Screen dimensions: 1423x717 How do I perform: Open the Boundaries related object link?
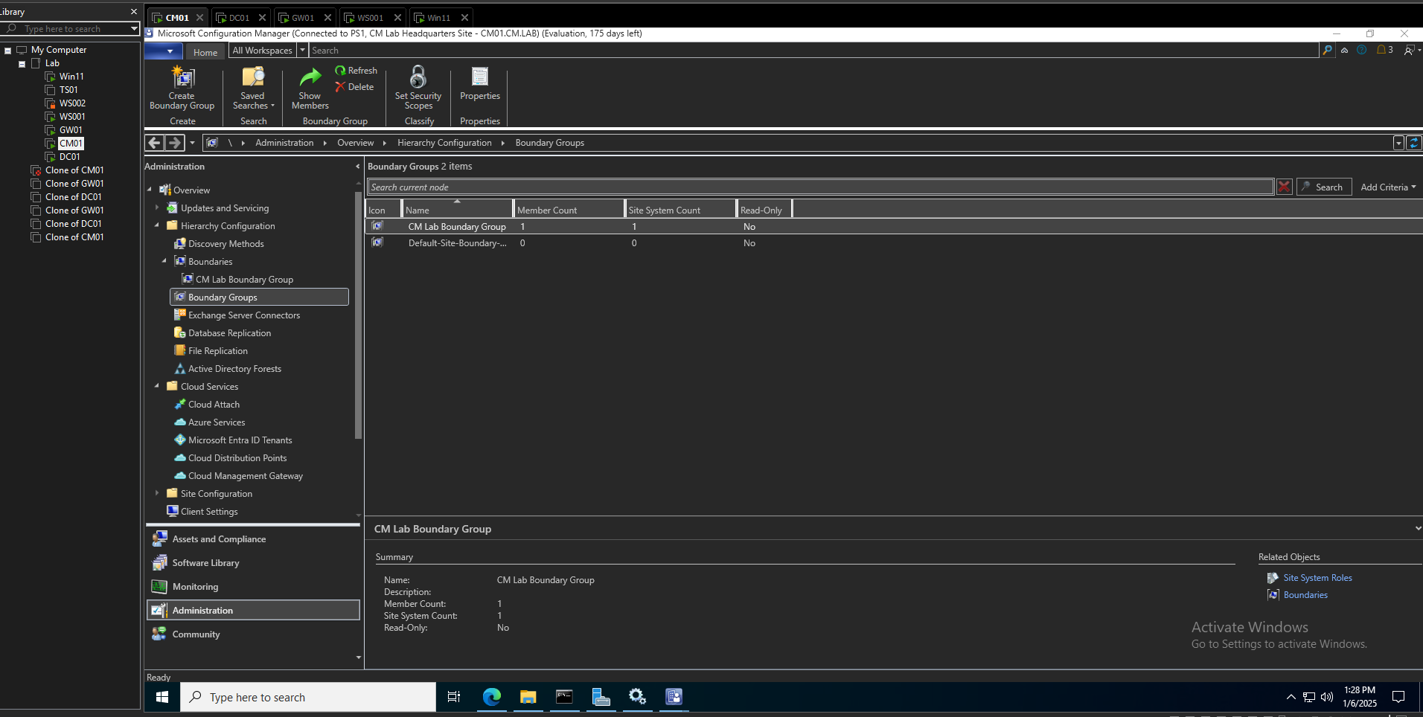pyautogui.click(x=1305, y=595)
